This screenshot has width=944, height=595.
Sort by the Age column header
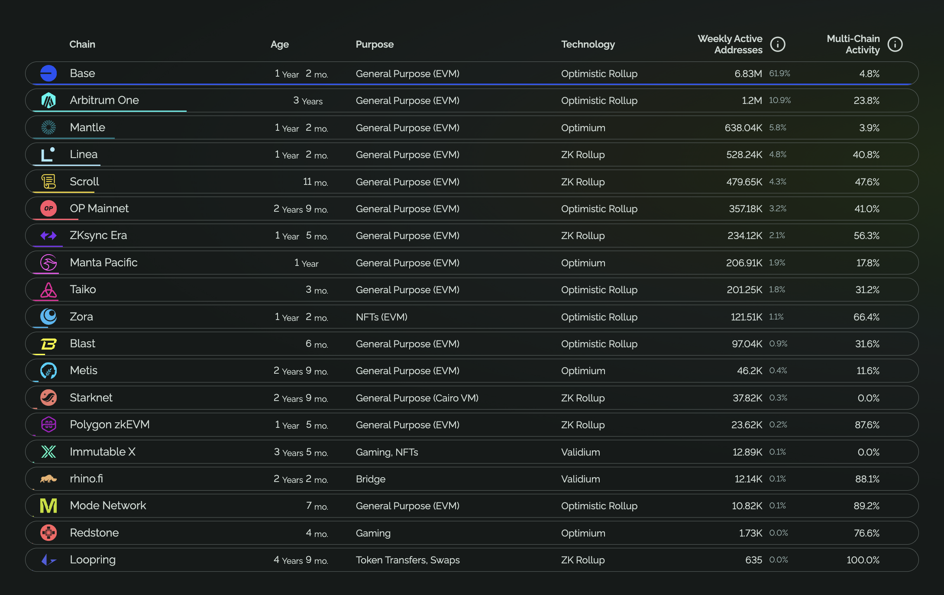pyautogui.click(x=280, y=44)
